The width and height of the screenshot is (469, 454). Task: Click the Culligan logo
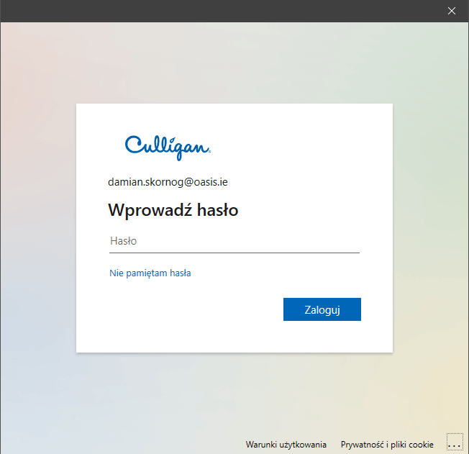168,147
